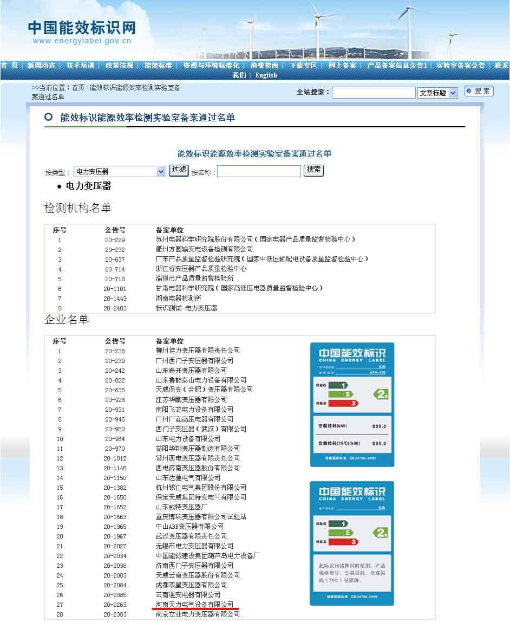Select the 标识测试-电力变压器 entry
This screenshot has height=622, width=510.
(186, 308)
